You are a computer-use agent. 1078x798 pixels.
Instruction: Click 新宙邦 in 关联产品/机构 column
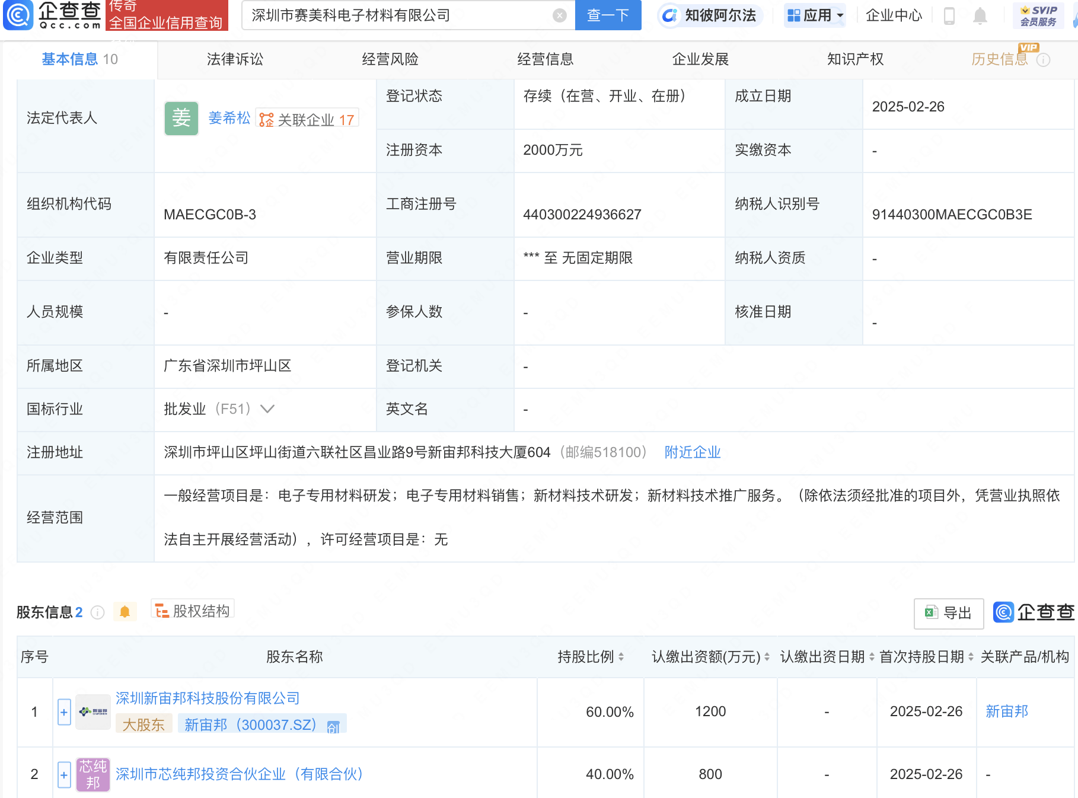[x=1007, y=711]
